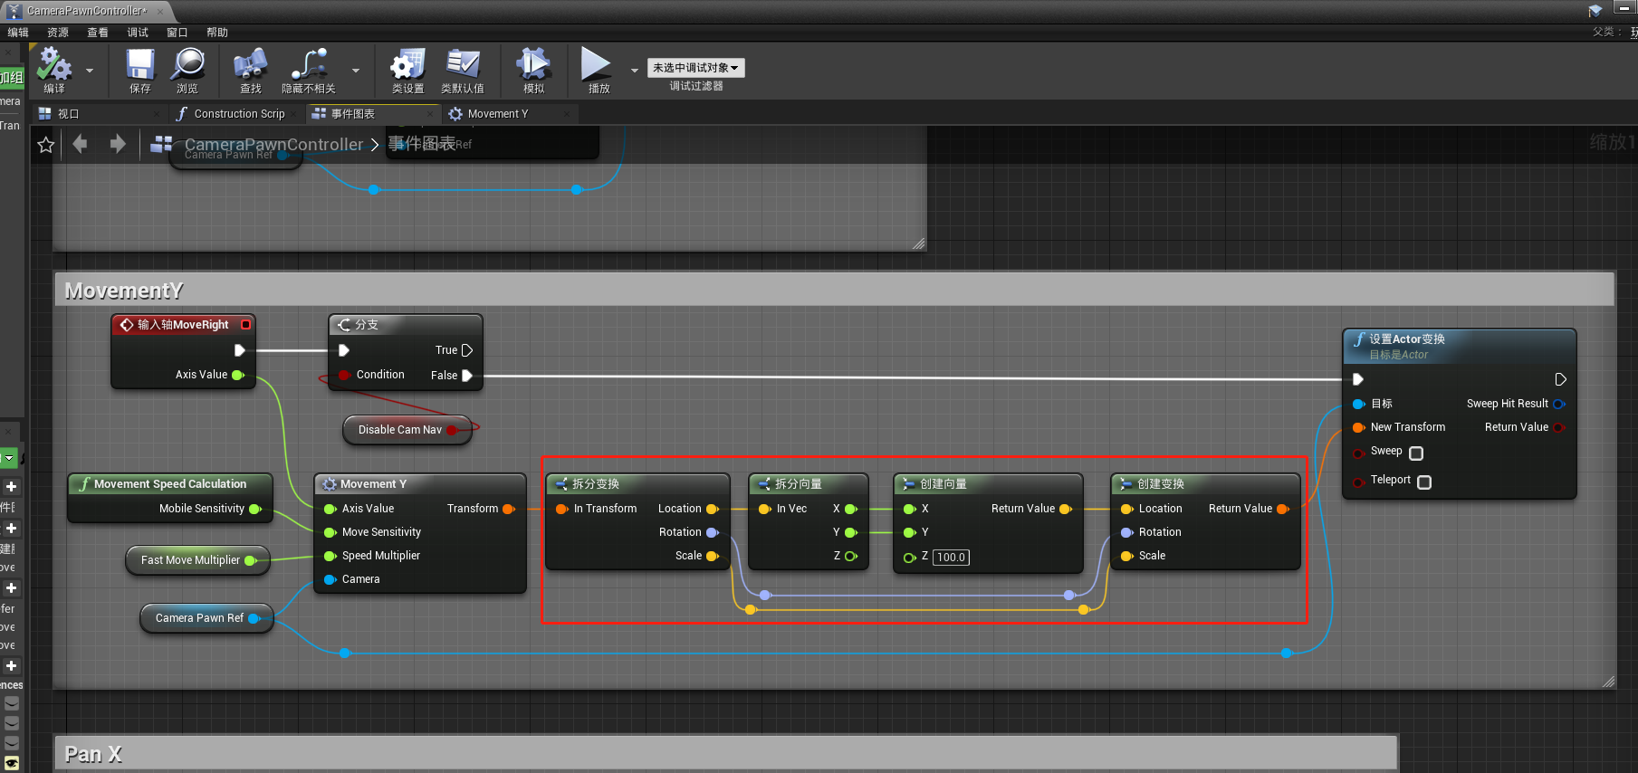
Task: Go back with the left arrow in graph
Action: click(x=80, y=144)
